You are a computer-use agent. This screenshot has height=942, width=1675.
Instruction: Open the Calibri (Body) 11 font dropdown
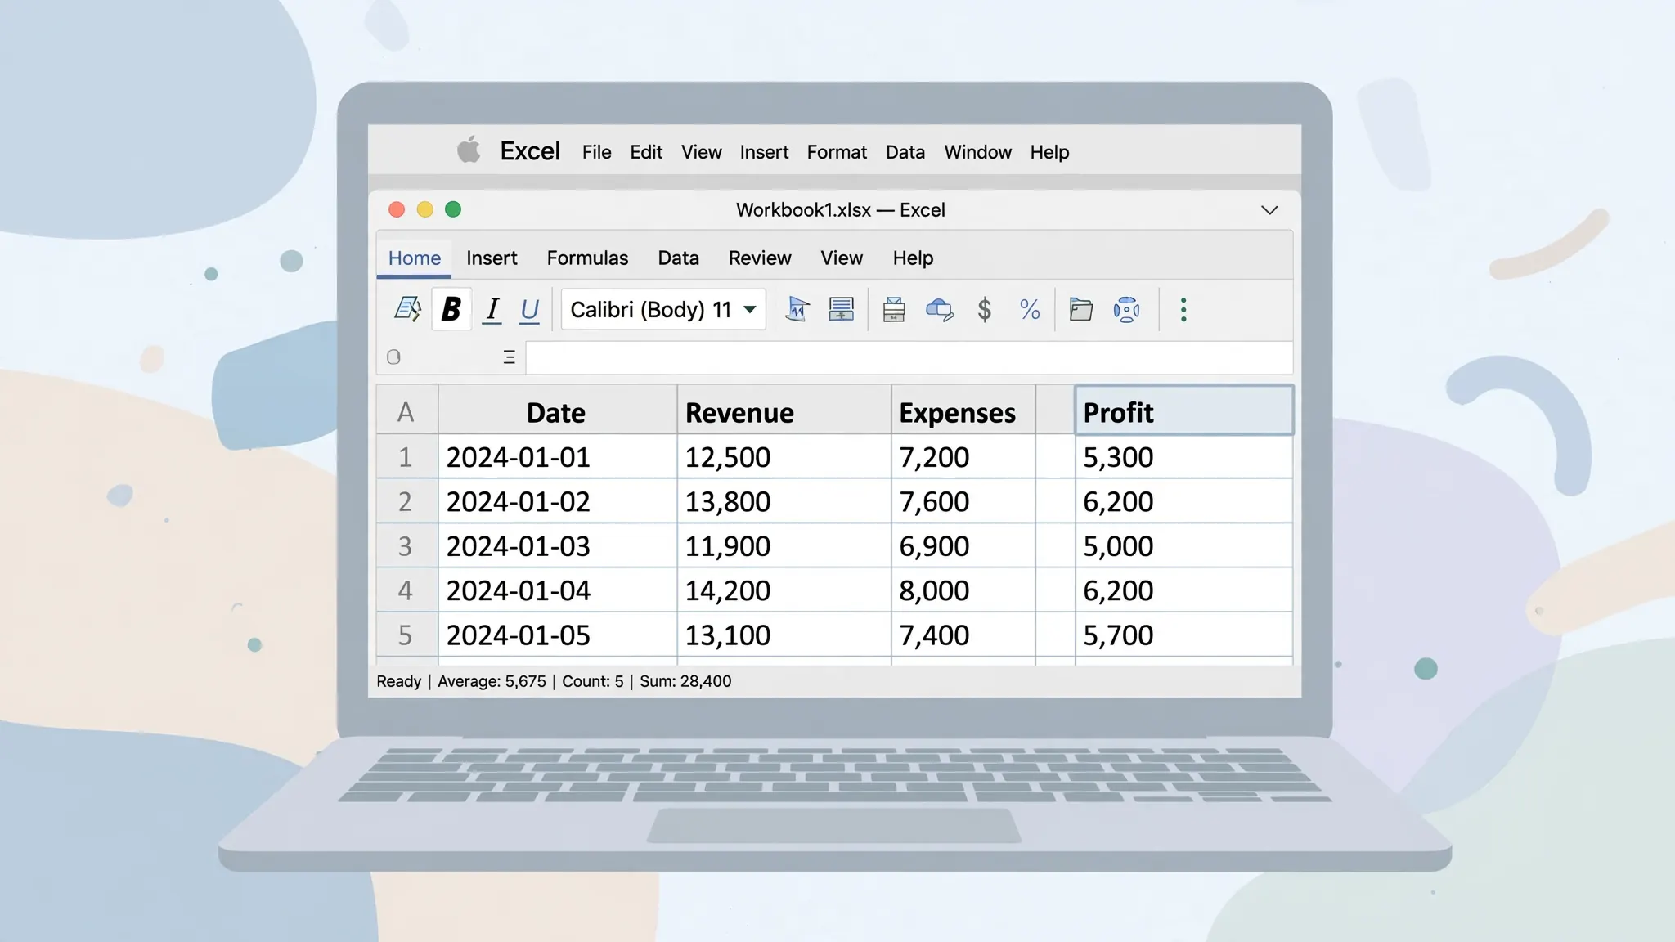[x=663, y=309]
